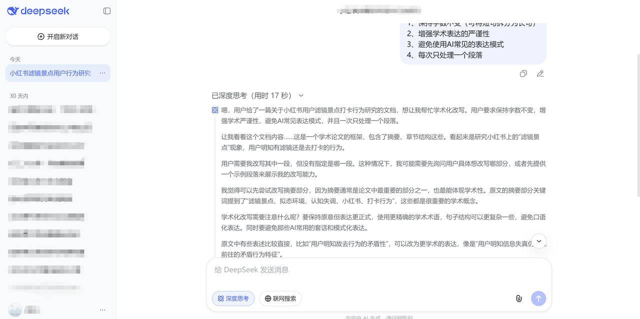Click the text 2、增强学术表达的严谨性
Image resolution: width=640 pixels, height=319 pixels.
[x=448, y=33]
